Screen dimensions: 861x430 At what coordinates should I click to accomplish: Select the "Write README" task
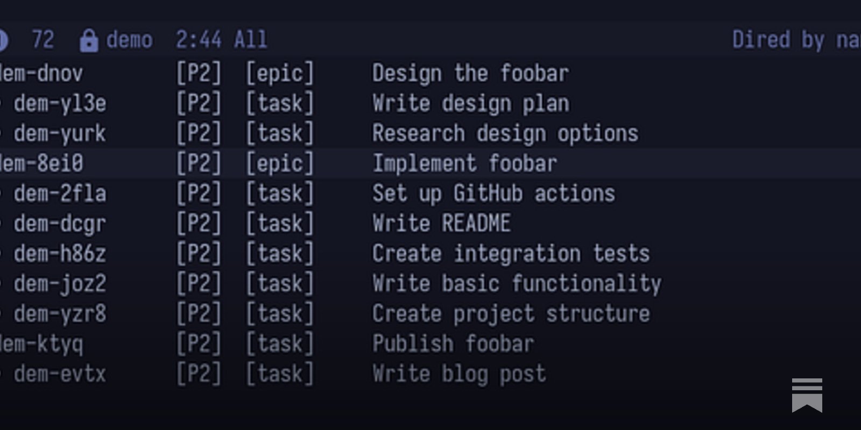441,224
